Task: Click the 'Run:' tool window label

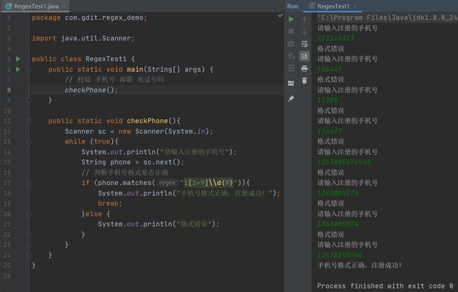Action: click(x=293, y=6)
